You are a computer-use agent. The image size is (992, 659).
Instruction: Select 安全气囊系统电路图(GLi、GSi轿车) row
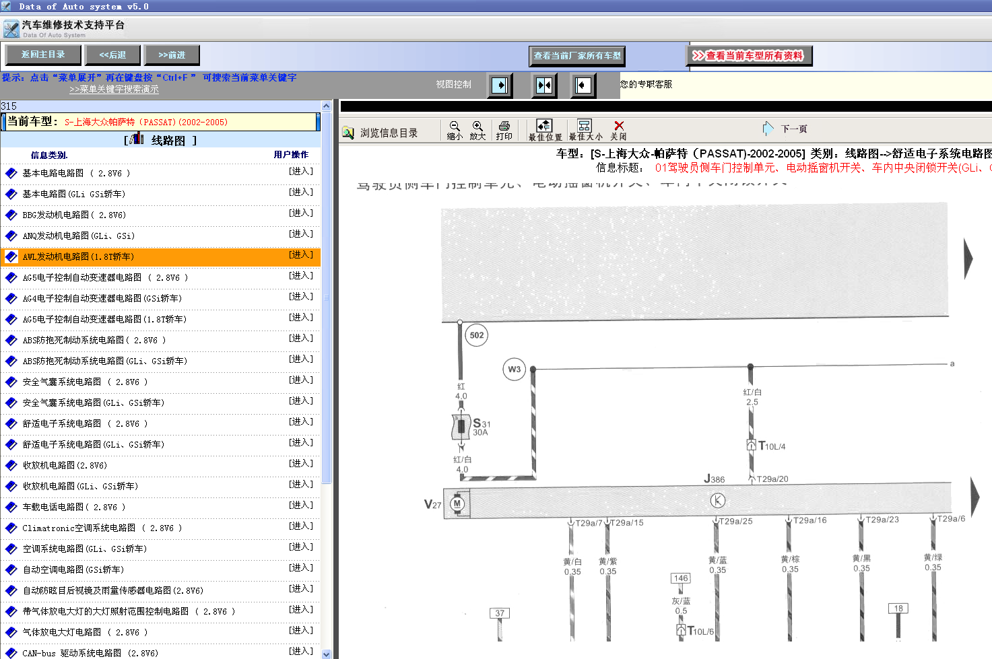[160, 403]
